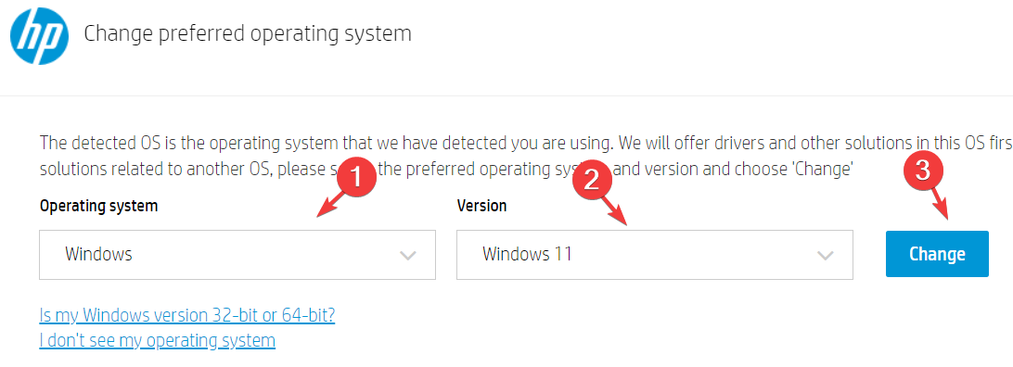Click the red step 3 marker
The height and width of the screenshot is (367, 1013).
[x=922, y=171]
